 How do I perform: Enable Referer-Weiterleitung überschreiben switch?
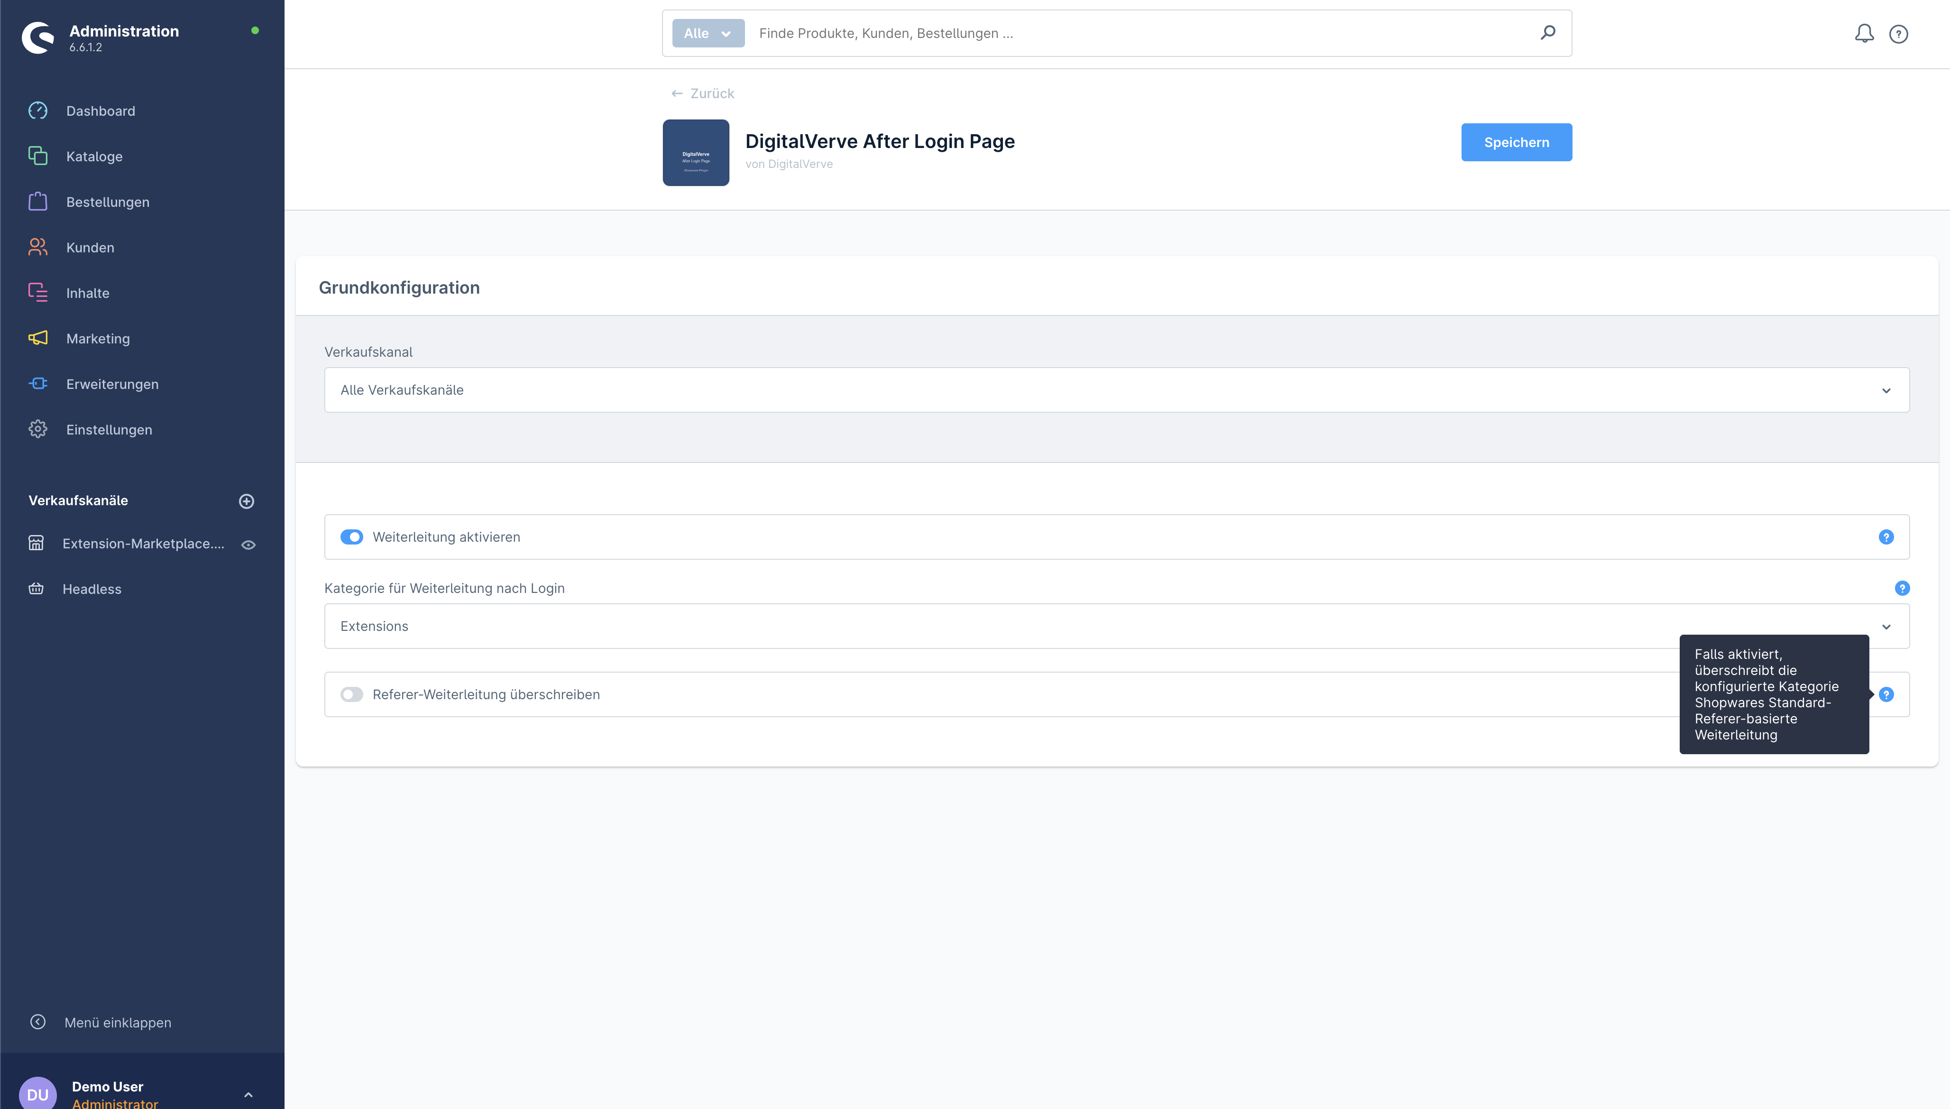pyautogui.click(x=352, y=694)
